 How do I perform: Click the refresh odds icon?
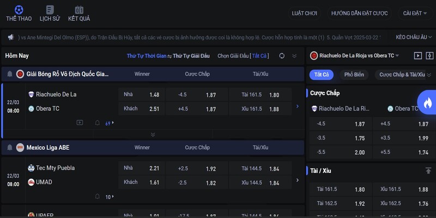[282, 56]
